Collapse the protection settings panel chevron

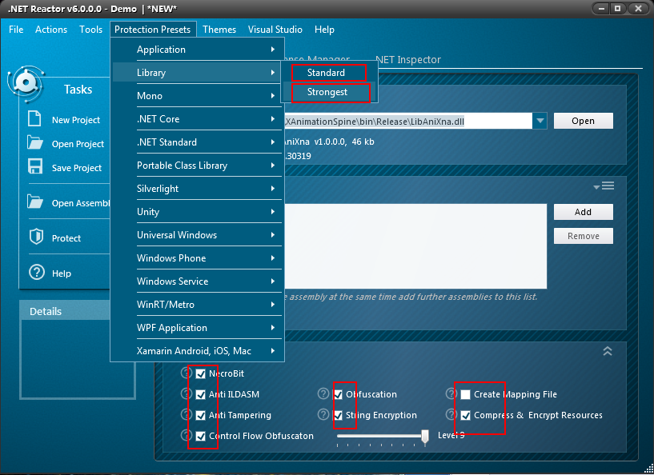(607, 350)
